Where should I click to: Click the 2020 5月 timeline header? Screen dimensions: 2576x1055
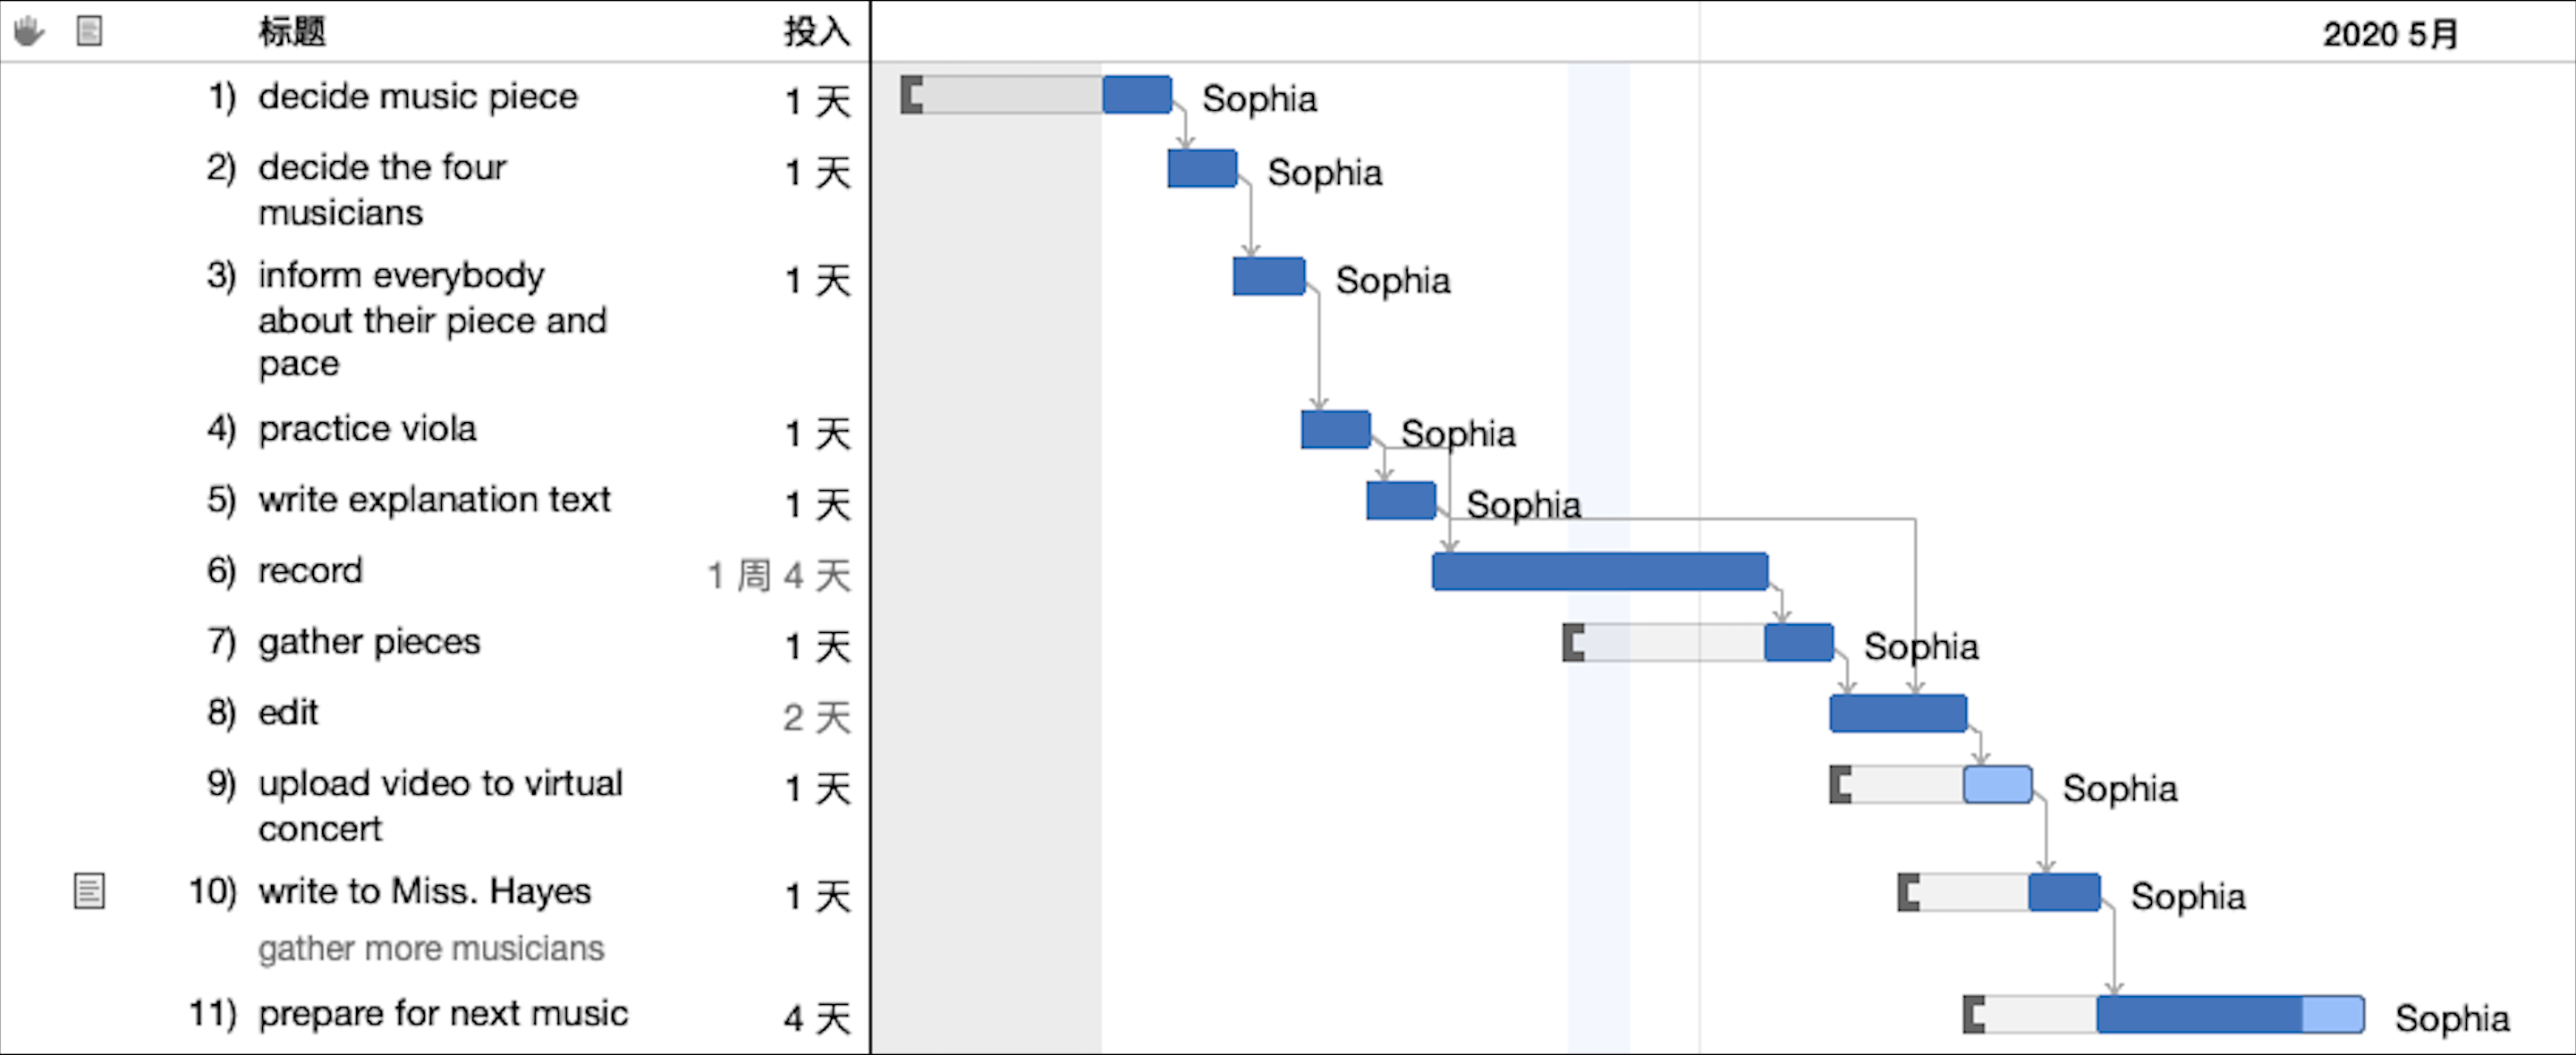click(x=2389, y=34)
